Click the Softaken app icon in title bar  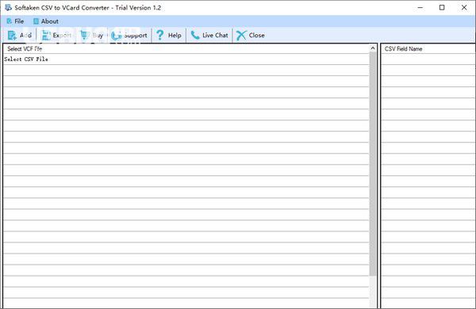tap(8, 8)
